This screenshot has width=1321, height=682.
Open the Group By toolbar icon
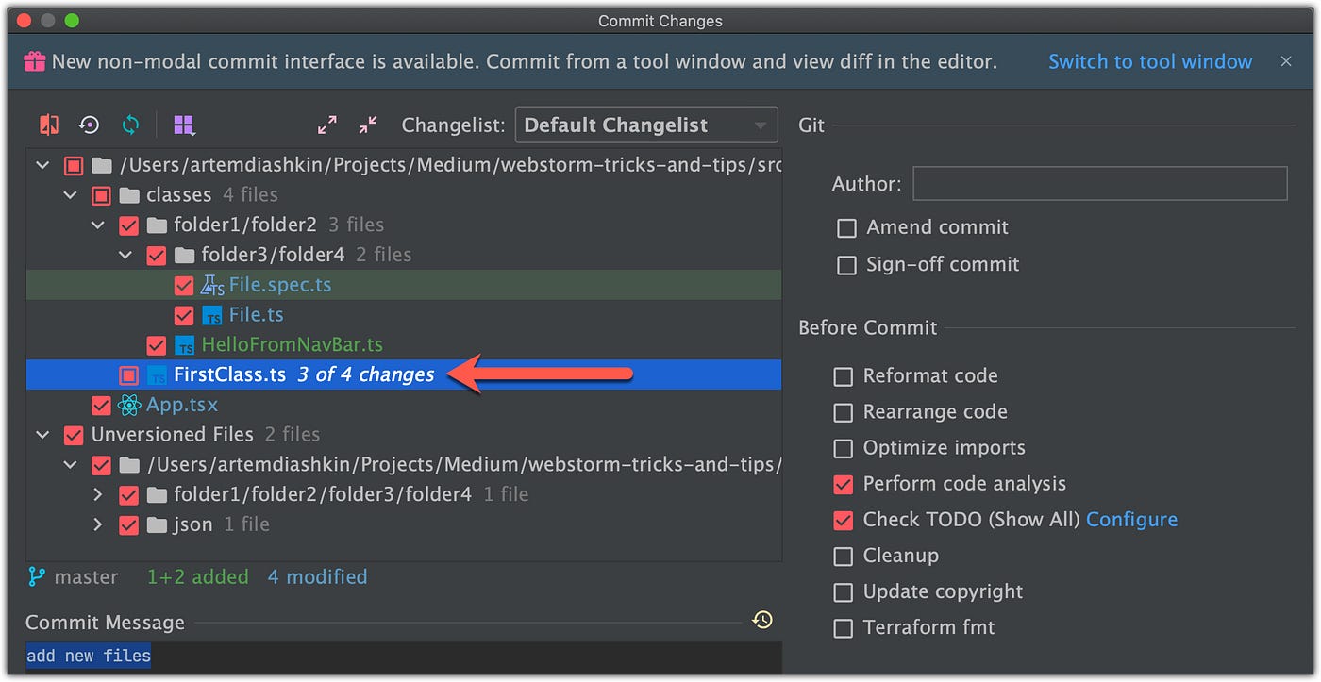(x=184, y=125)
